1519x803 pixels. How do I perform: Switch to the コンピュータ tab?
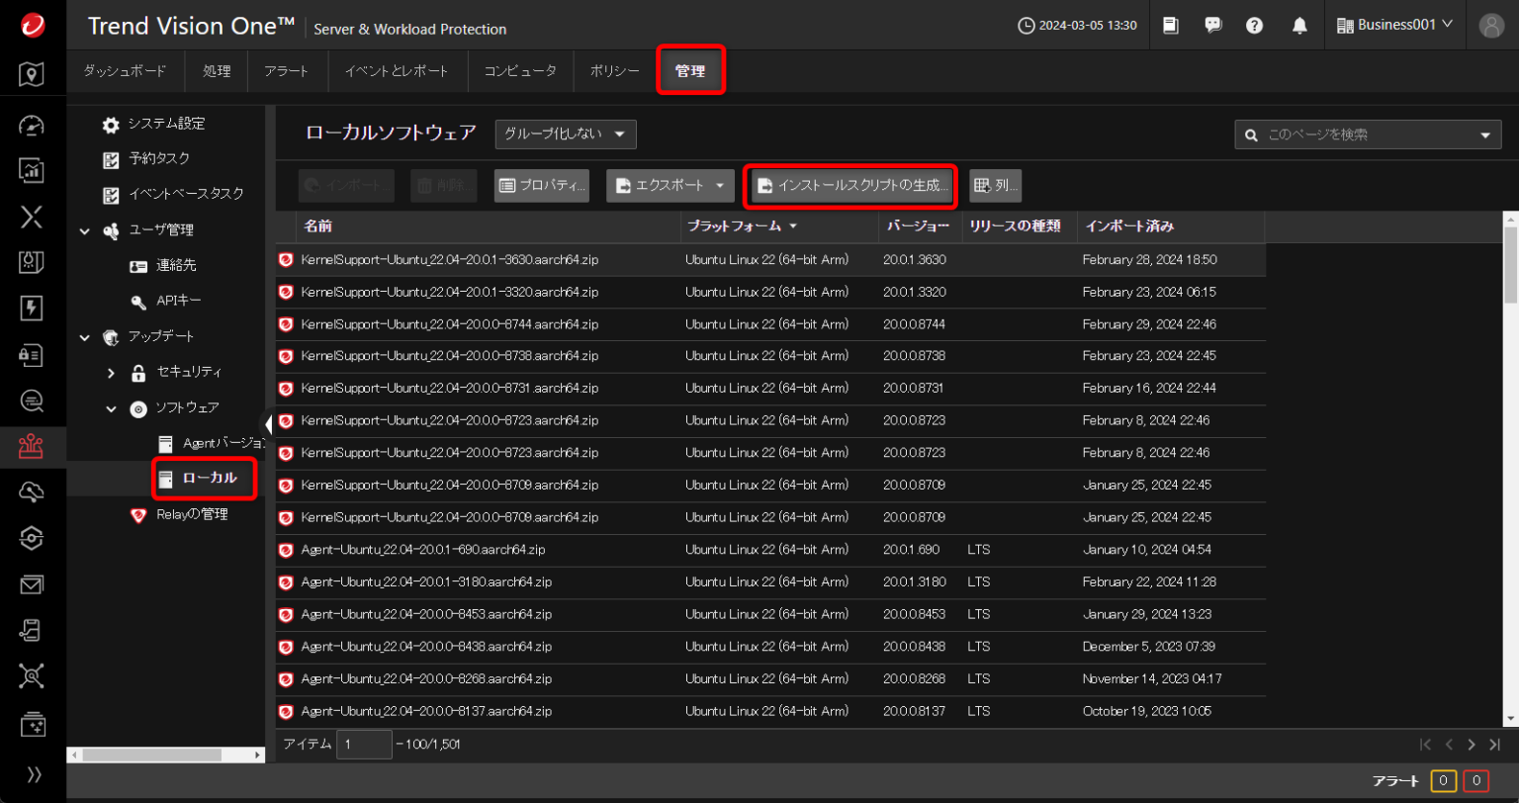coord(521,70)
